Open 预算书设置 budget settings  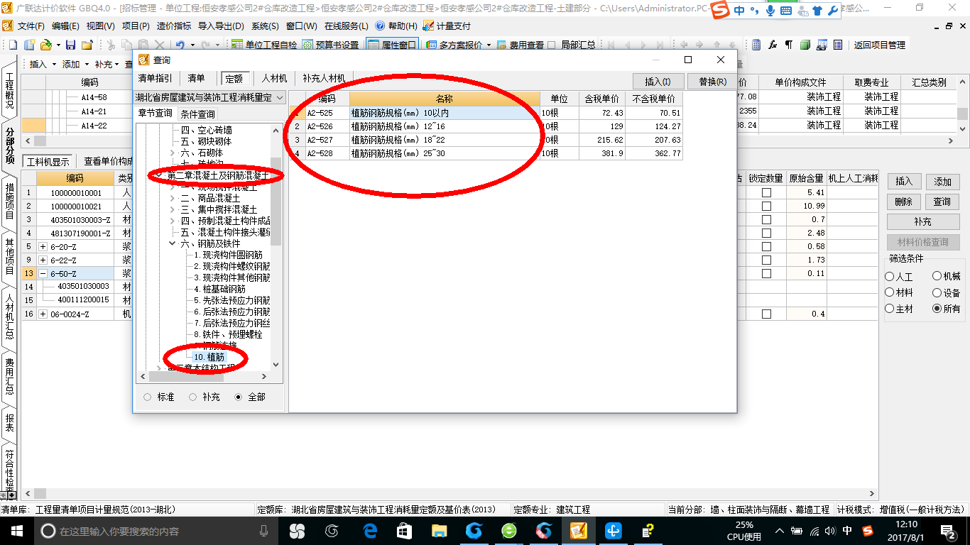330,45
